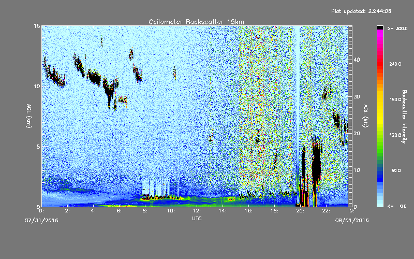Click the "UTC" x-axis label

pos(197,219)
